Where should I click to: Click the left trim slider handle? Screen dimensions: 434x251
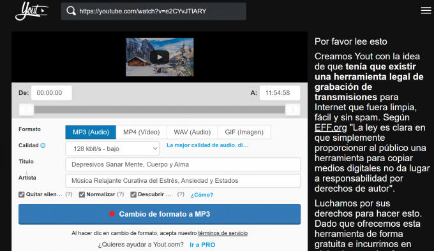(26, 110)
